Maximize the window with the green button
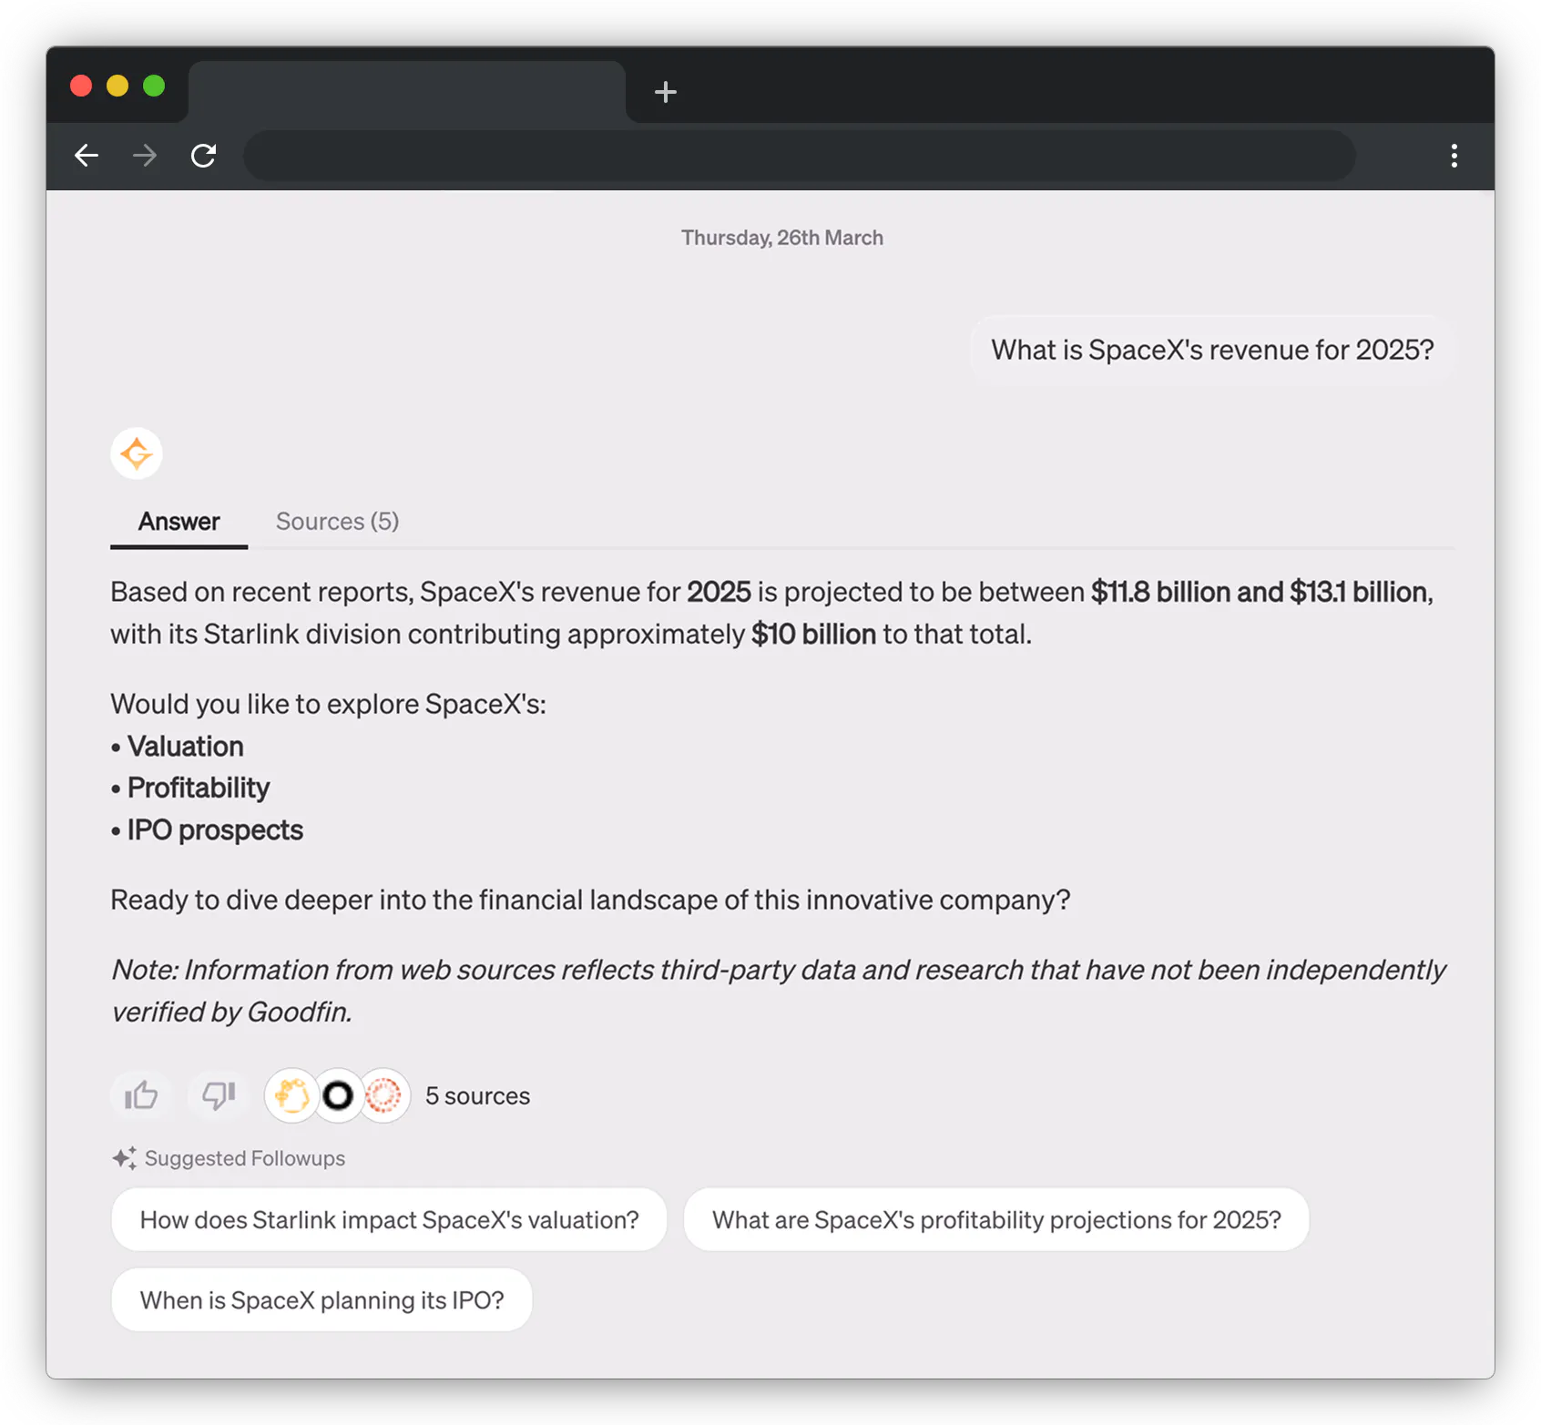The width and height of the screenshot is (1541, 1425). tap(154, 86)
